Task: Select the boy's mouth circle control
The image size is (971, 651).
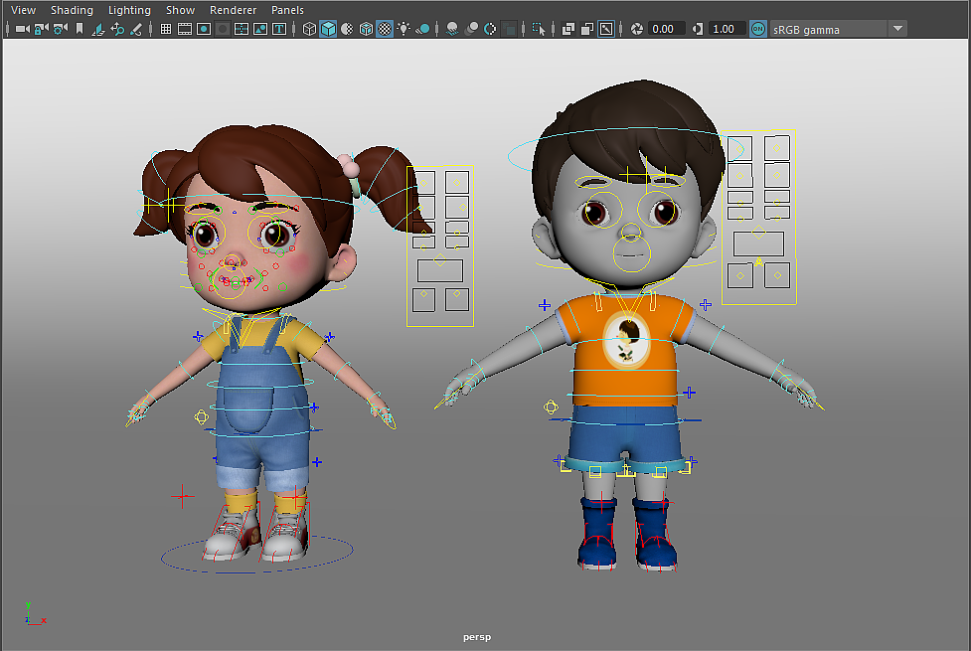Action: tap(631, 254)
